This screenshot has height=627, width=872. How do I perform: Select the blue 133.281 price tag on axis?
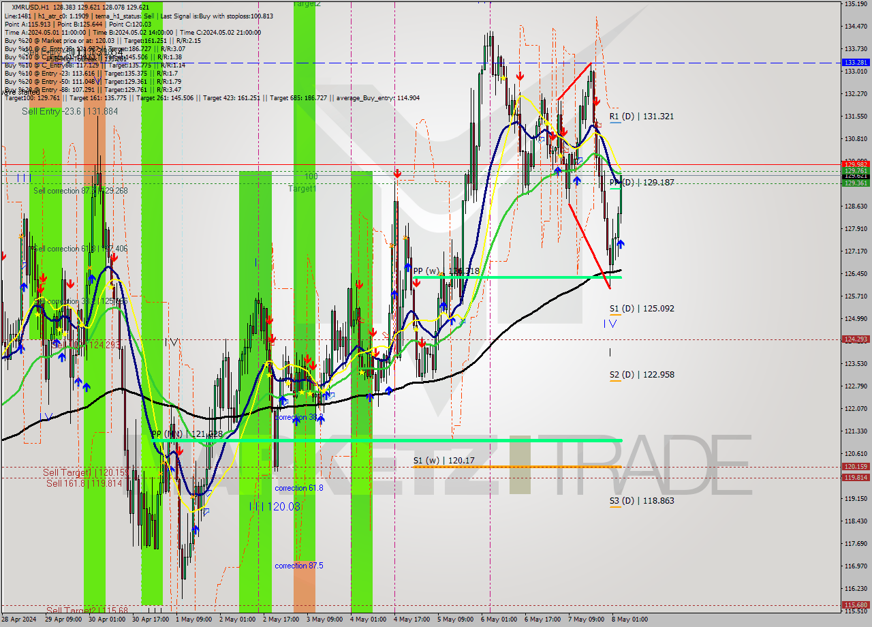point(856,63)
